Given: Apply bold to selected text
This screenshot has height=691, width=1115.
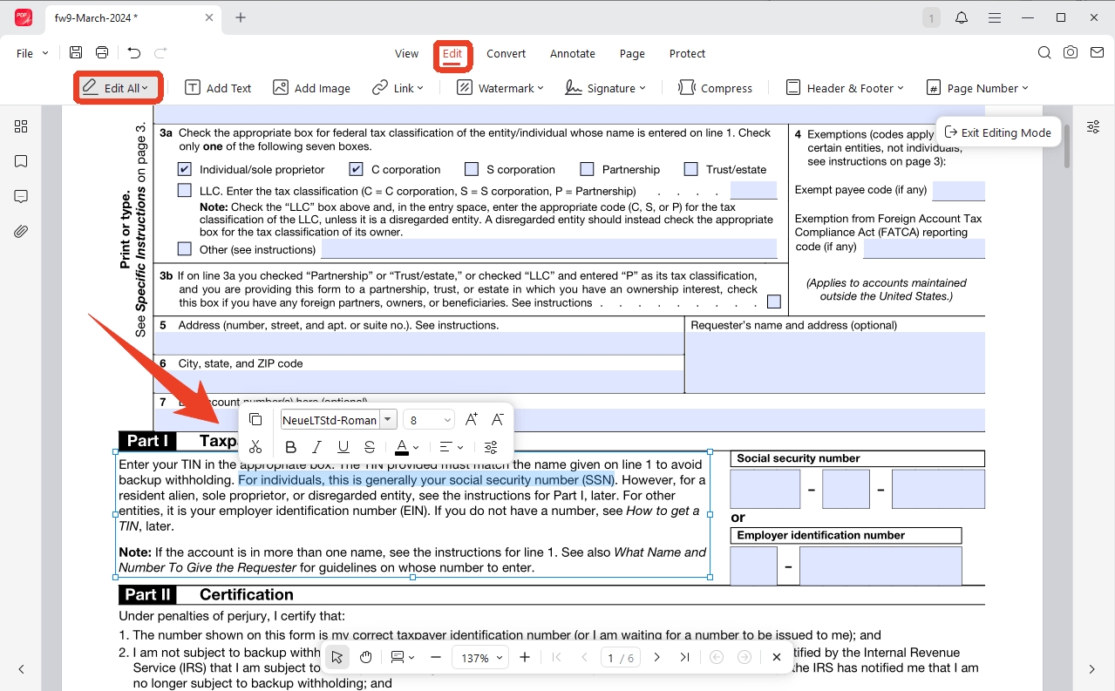Looking at the screenshot, I should click(291, 447).
